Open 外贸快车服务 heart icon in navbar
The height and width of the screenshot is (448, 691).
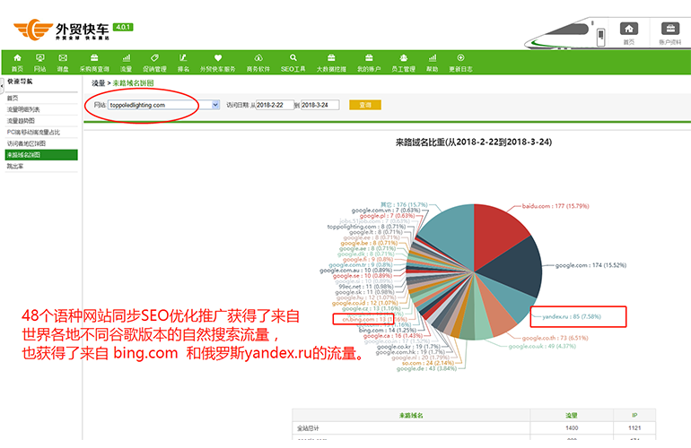click(218, 57)
